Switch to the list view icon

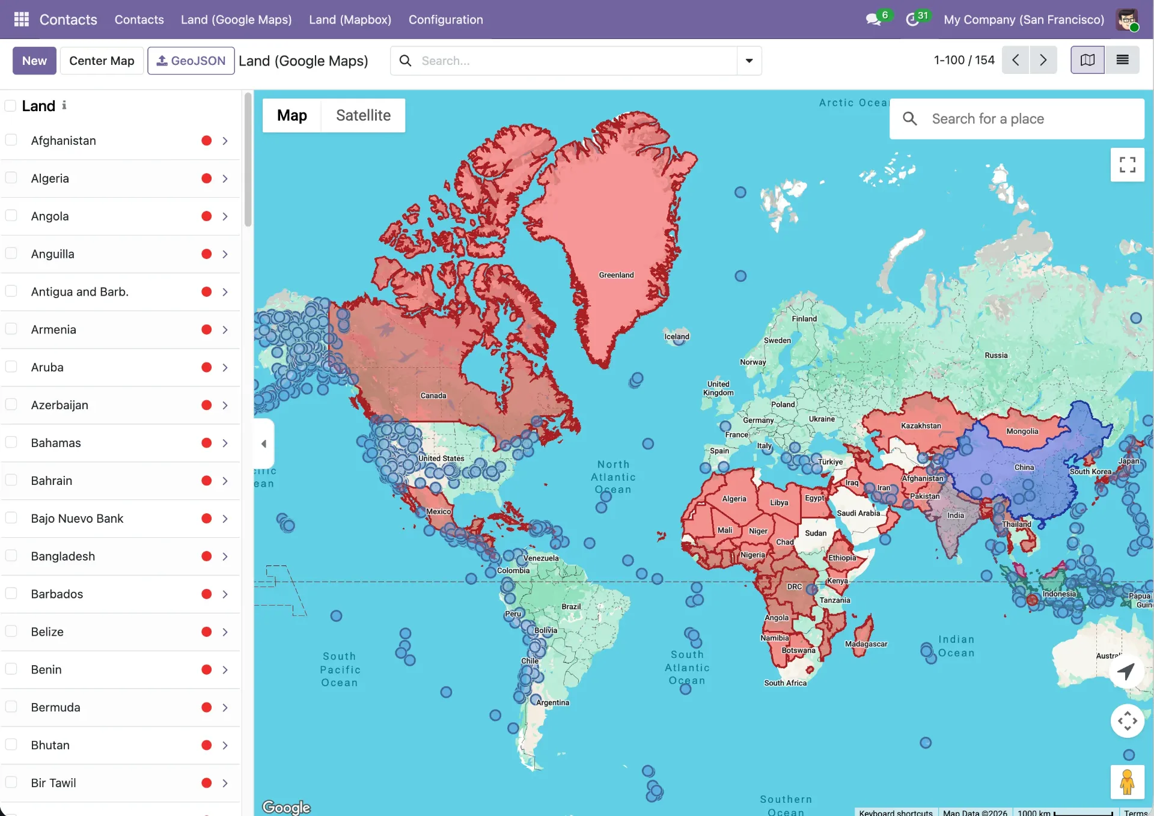pos(1122,60)
